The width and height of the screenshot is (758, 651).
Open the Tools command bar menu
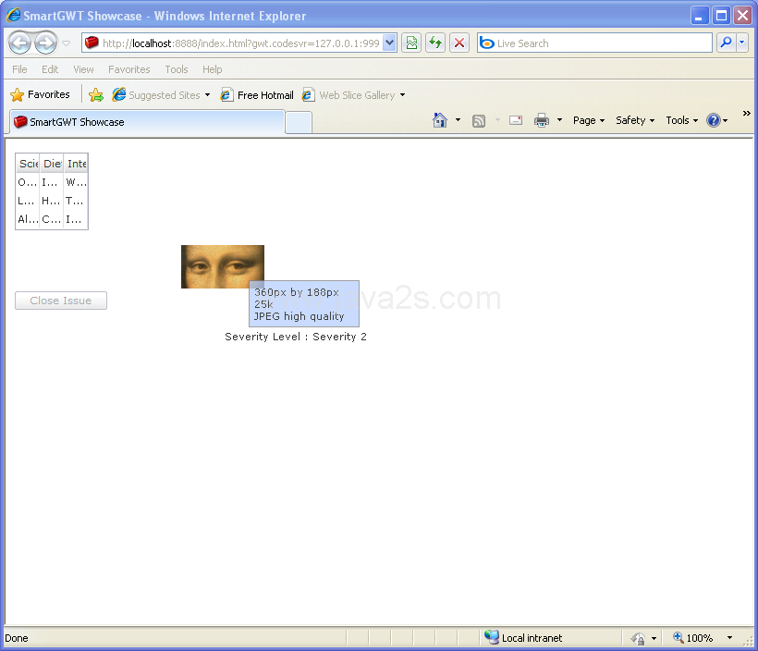pyautogui.click(x=681, y=120)
